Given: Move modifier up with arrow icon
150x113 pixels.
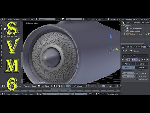Looking at the screenshot, I should click(x=142, y=60).
